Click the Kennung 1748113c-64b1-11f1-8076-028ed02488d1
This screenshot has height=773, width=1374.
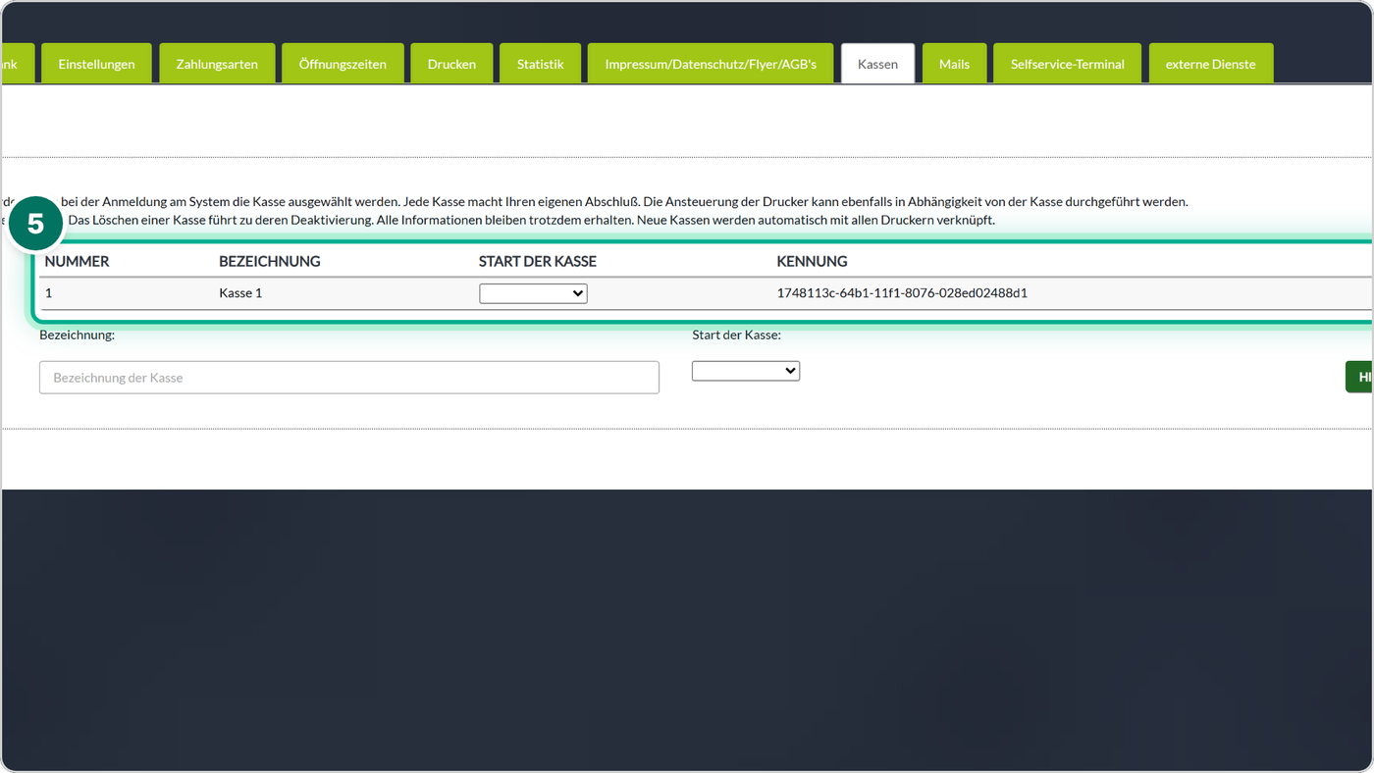coord(902,293)
